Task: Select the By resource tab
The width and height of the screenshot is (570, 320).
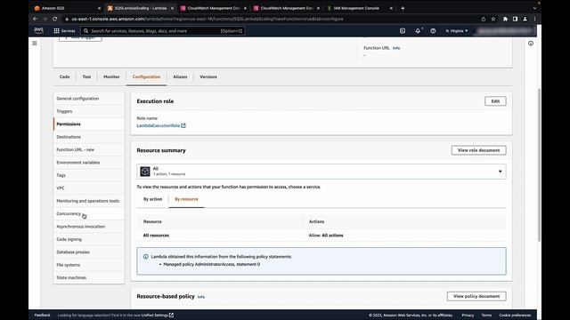Action: (186, 199)
